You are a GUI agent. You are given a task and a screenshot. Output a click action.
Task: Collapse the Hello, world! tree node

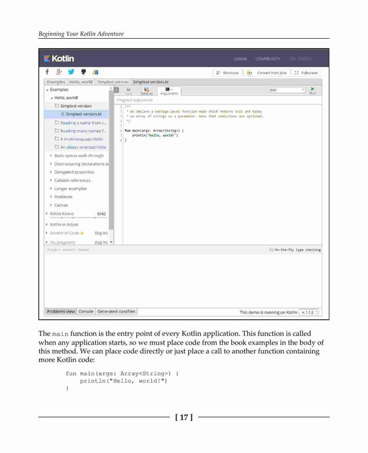[x=52, y=98]
